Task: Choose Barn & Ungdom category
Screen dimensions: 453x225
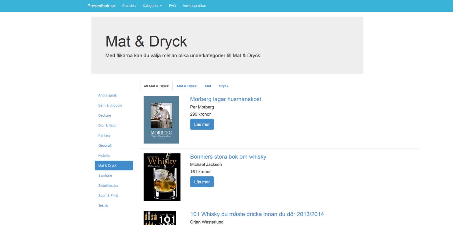Action: click(x=110, y=105)
